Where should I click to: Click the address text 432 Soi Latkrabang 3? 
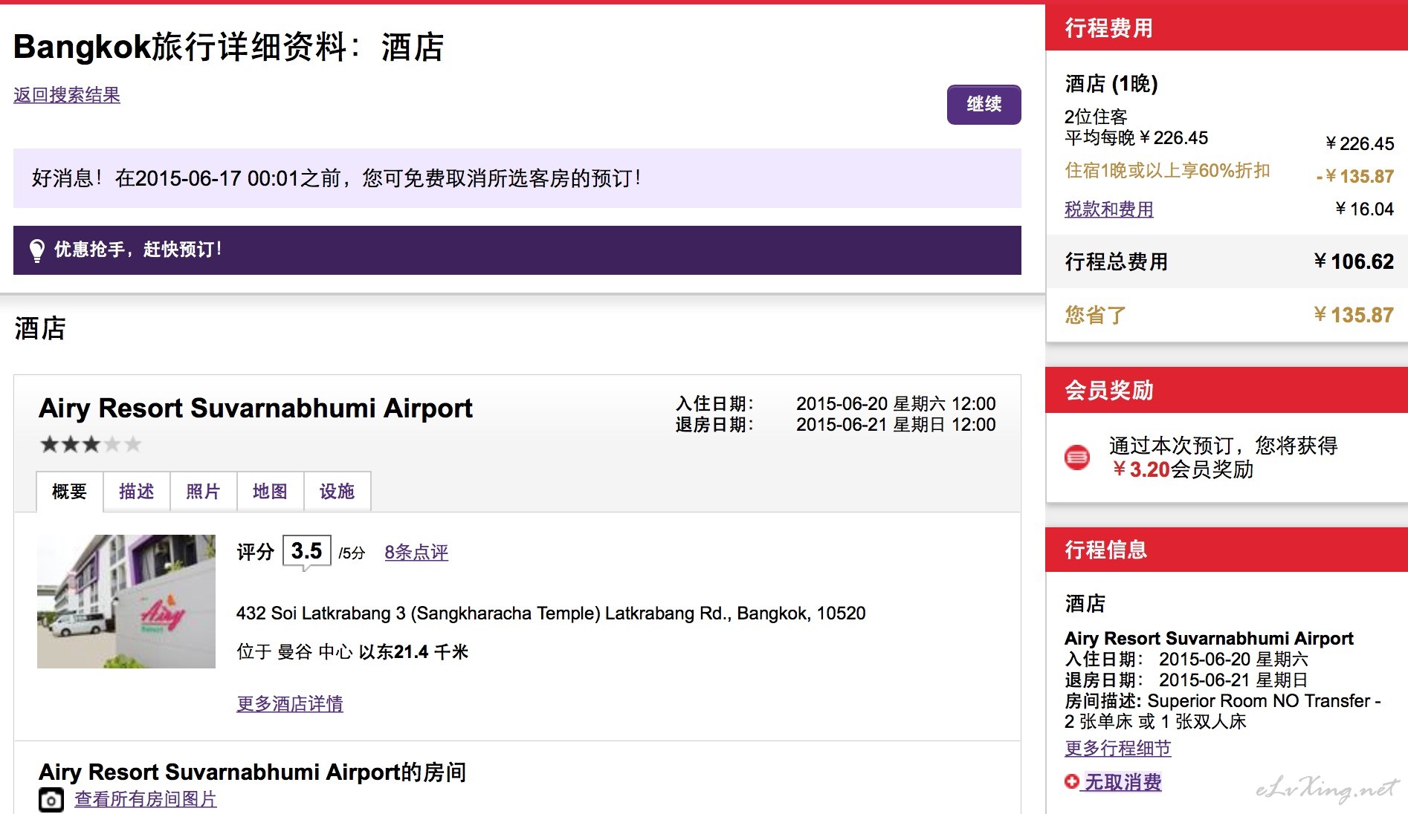(x=551, y=613)
